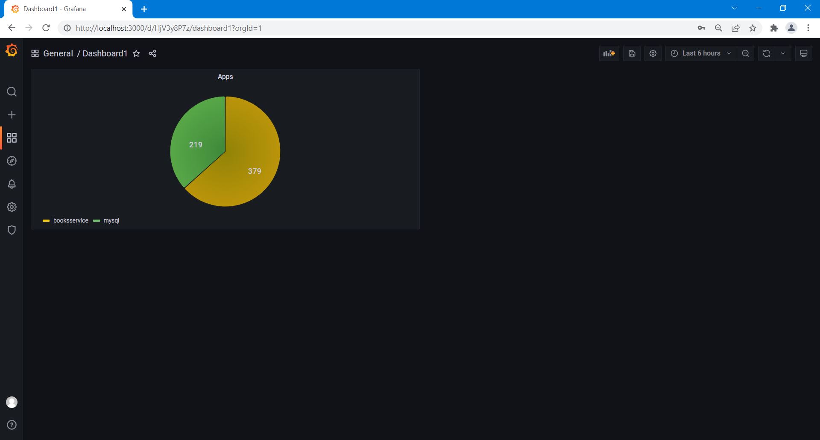This screenshot has width=820, height=440.
Task: Mark Dashboard1 as favorite with star
Action: tap(136, 53)
